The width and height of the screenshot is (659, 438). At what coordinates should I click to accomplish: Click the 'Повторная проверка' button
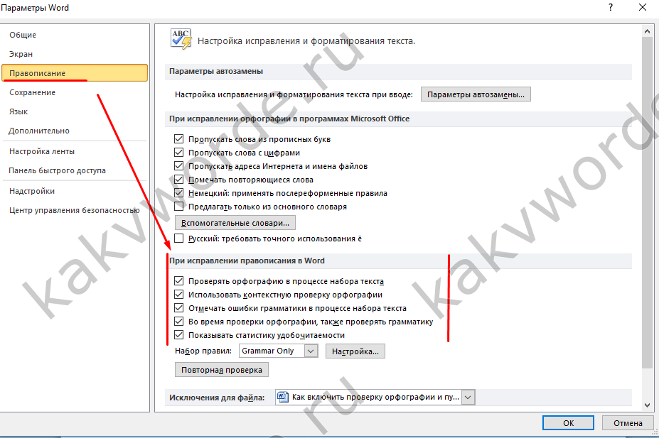click(x=222, y=370)
